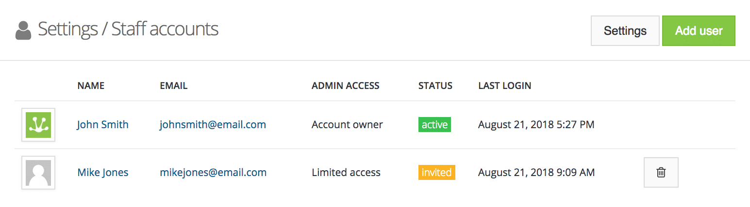This screenshot has height=207, width=750.
Task: Click the green active status badge
Action: coord(434,125)
